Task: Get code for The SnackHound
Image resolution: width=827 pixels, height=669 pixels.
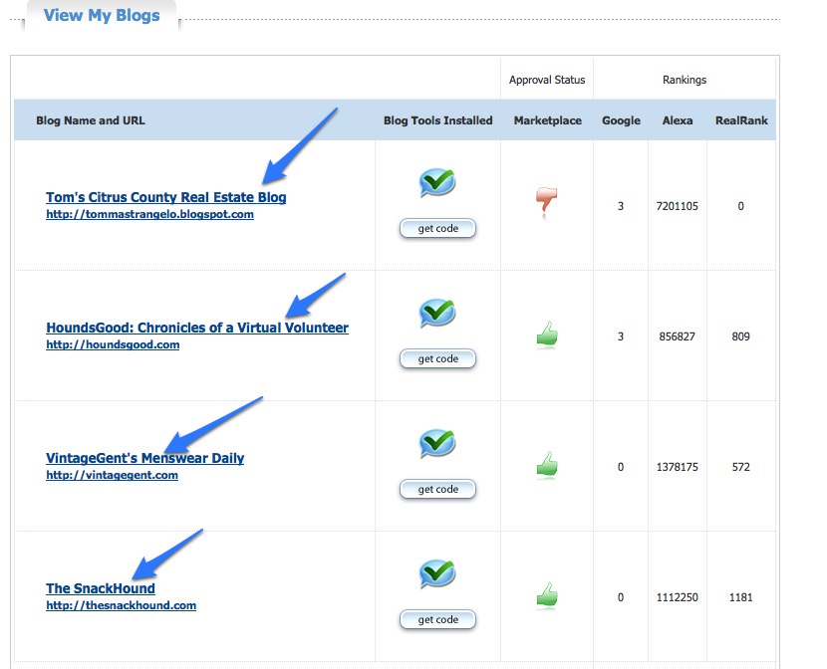Action: tap(437, 620)
